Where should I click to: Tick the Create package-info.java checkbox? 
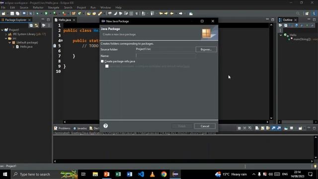coord(102,61)
